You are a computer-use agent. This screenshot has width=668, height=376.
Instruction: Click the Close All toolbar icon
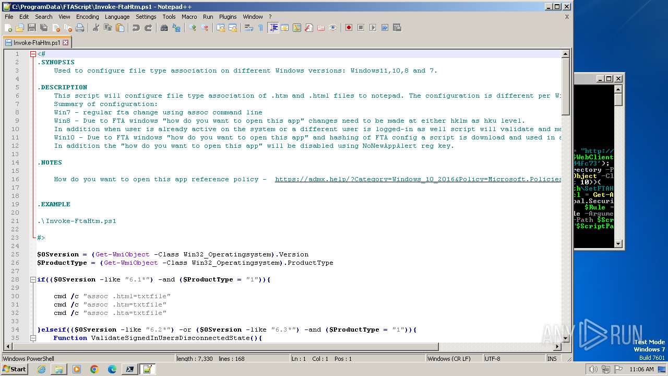(x=68, y=28)
